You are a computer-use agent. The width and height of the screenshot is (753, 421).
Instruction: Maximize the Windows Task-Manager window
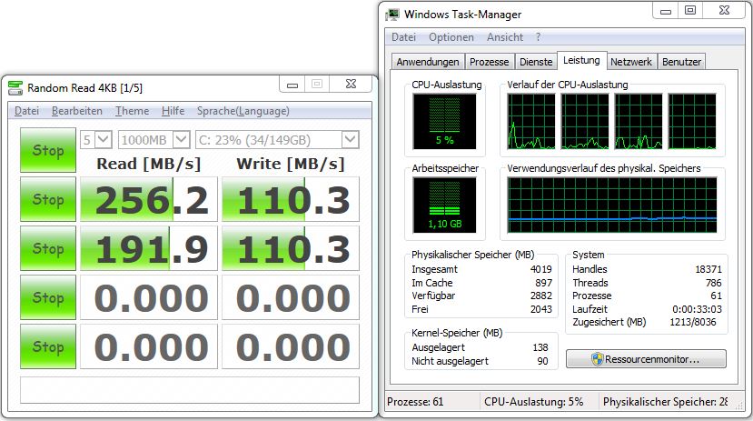(x=690, y=11)
